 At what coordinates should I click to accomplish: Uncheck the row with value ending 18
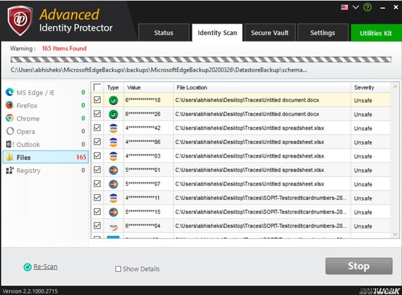pyautogui.click(x=97, y=100)
